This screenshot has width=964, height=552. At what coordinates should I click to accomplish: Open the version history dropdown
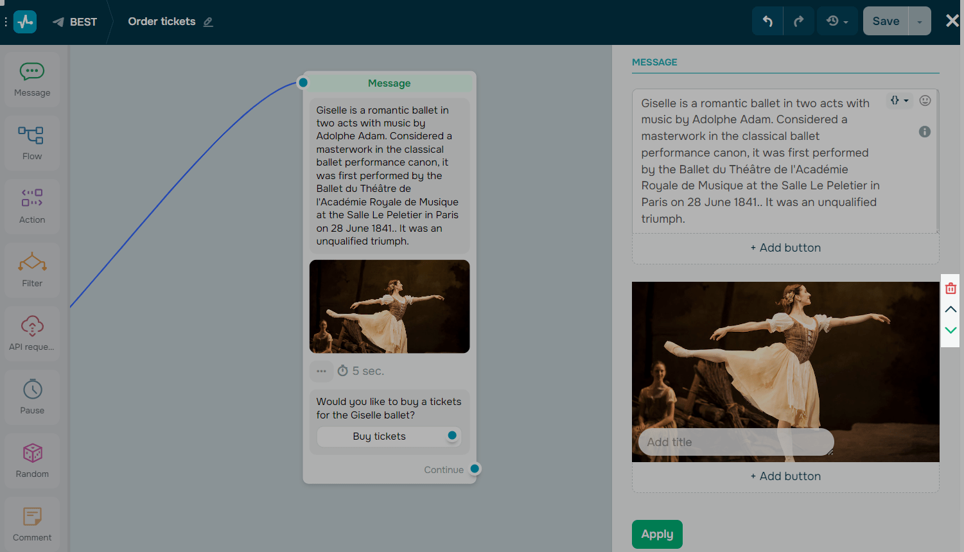[x=837, y=21]
